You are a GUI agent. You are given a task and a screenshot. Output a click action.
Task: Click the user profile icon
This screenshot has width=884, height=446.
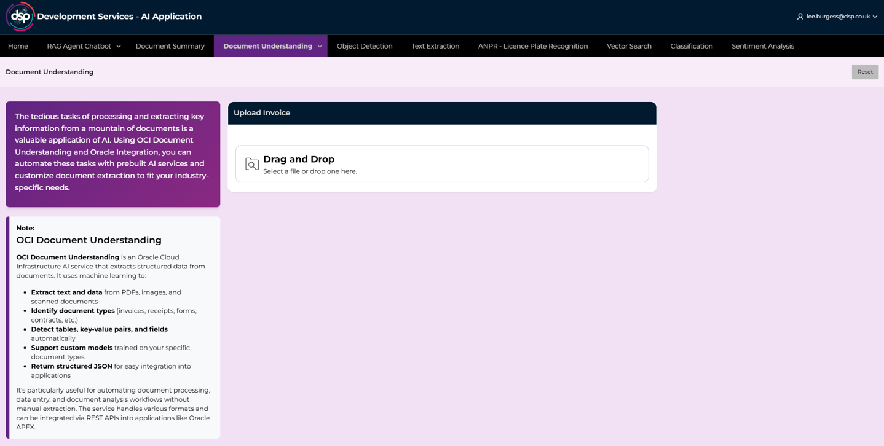coord(800,17)
